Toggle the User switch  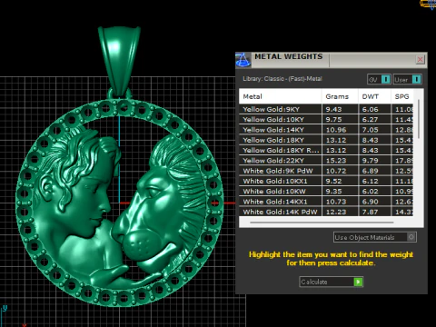408,80
